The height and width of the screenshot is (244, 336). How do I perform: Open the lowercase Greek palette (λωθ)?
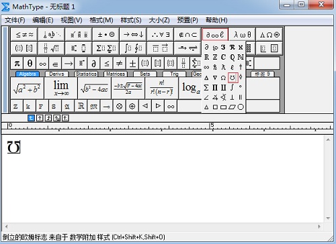[242, 34]
